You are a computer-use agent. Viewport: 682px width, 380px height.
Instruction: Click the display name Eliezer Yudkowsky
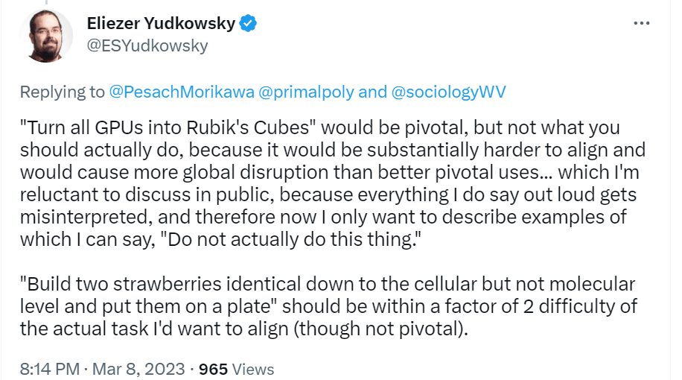click(161, 23)
